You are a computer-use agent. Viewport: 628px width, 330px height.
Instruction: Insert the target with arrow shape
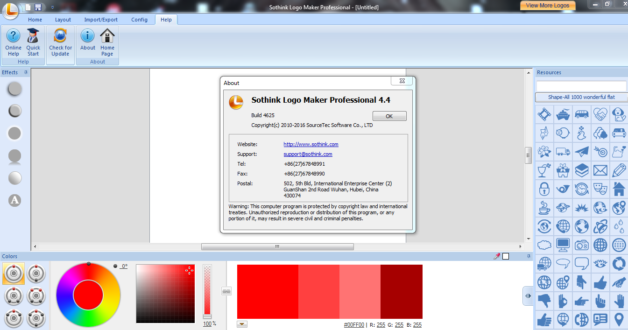[600, 152]
